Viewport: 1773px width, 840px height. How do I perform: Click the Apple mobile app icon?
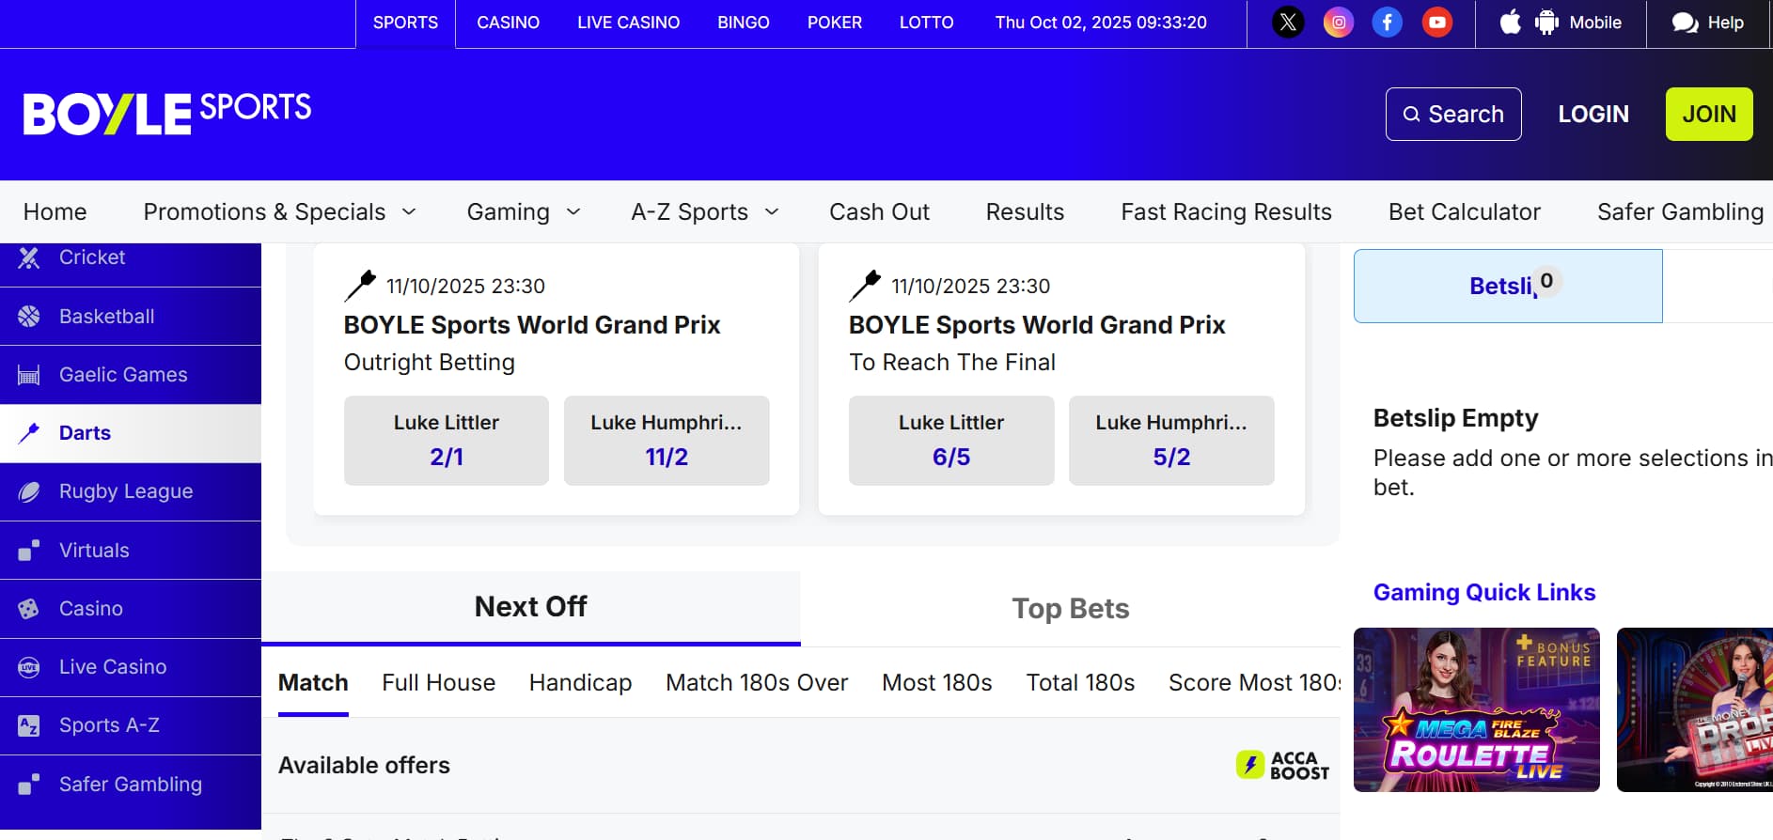(x=1511, y=23)
